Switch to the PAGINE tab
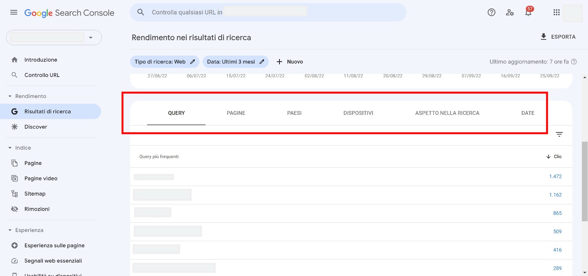Image resolution: width=588 pixels, height=276 pixels. [x=236, y=113]
